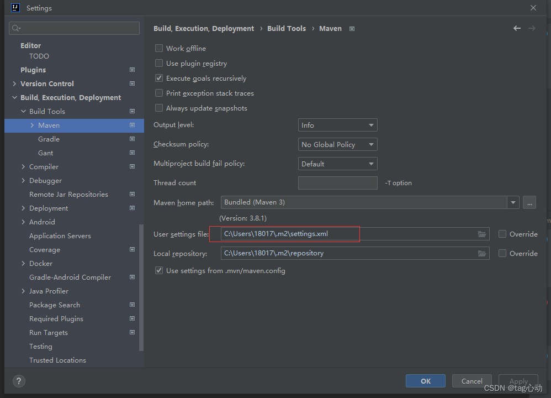Image resolution: width=551 pixels, height=398 pixels.
Task: Uncheck Execute goals recursively
Action: 159,78
